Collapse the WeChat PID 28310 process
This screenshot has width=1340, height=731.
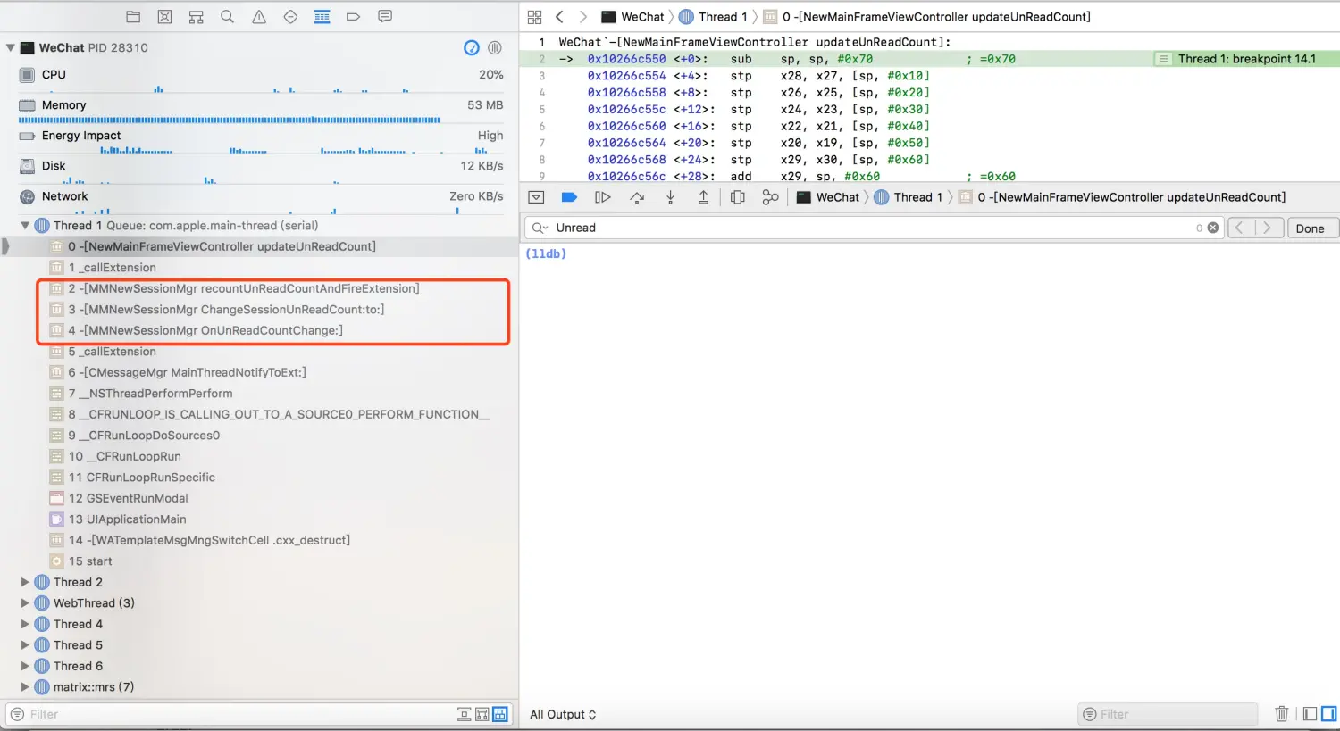[x=10, y=47]
